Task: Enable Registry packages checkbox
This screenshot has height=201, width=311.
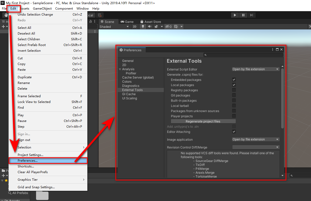Action: (234, 90)
